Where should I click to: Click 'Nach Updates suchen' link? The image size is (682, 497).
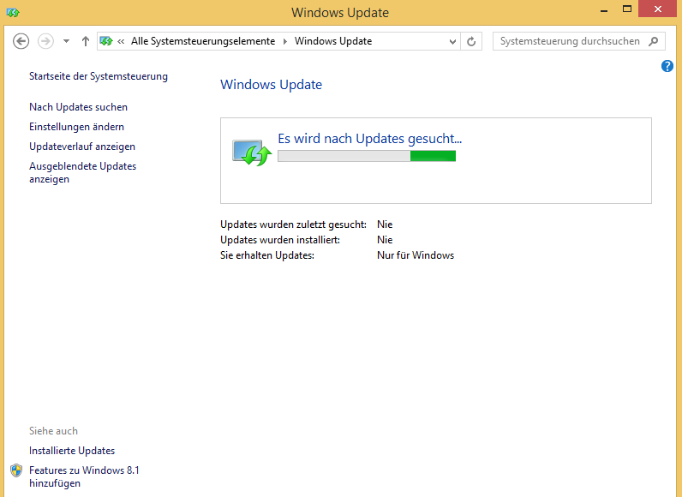click(x=78, y=107)
